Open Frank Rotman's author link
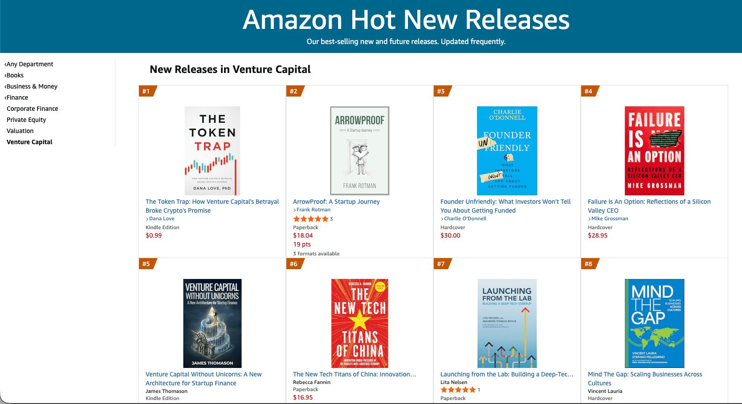This screenshot has width=742, height=404. (314, 209)
